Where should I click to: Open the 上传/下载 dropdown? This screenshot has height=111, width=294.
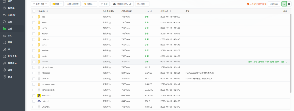point(40,4)
